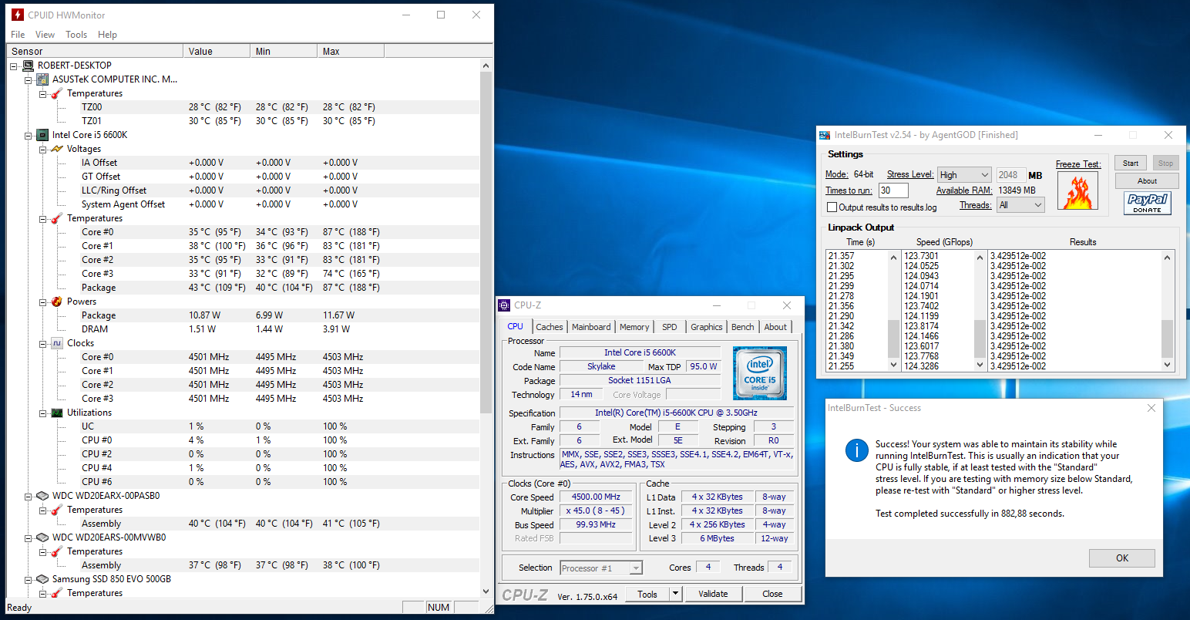Click the Freeze Test label
Screen dimensions: 1190x620
click(1078, 164)
